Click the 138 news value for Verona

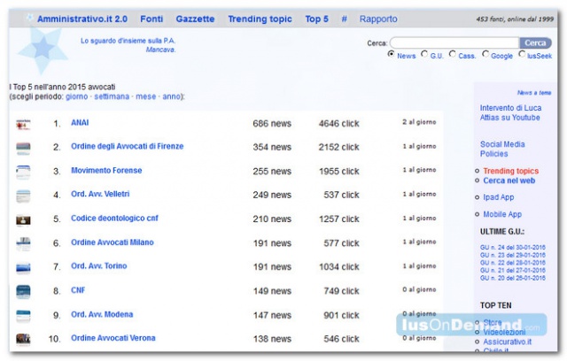pyautogui.click(x=272, y=339)
